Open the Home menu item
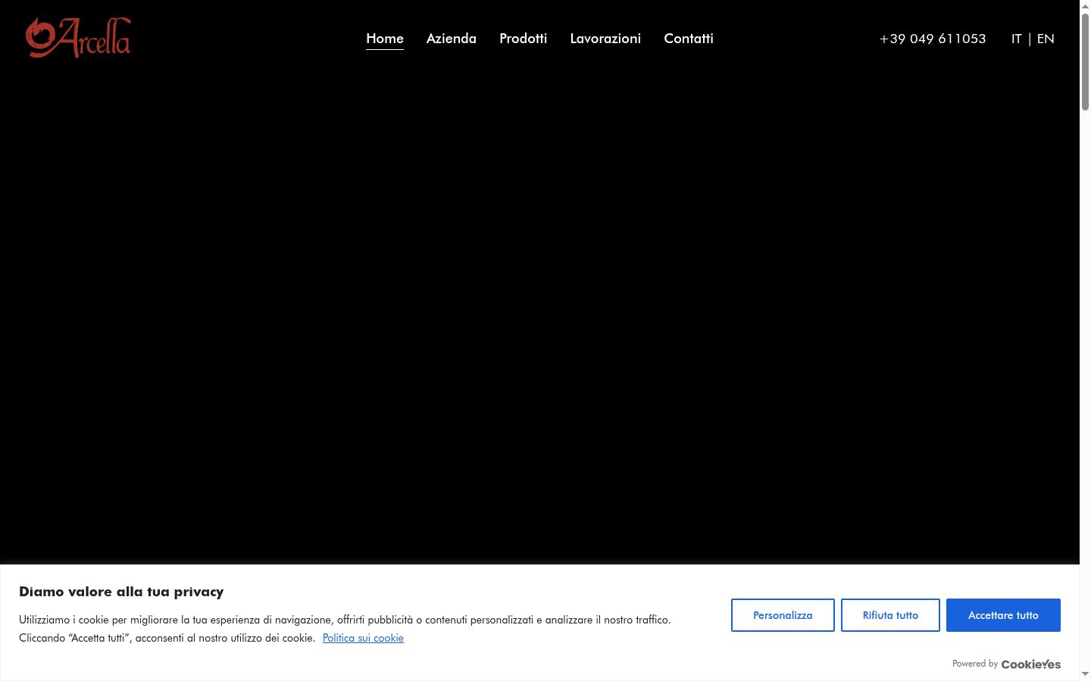 [x=385, y=39]
